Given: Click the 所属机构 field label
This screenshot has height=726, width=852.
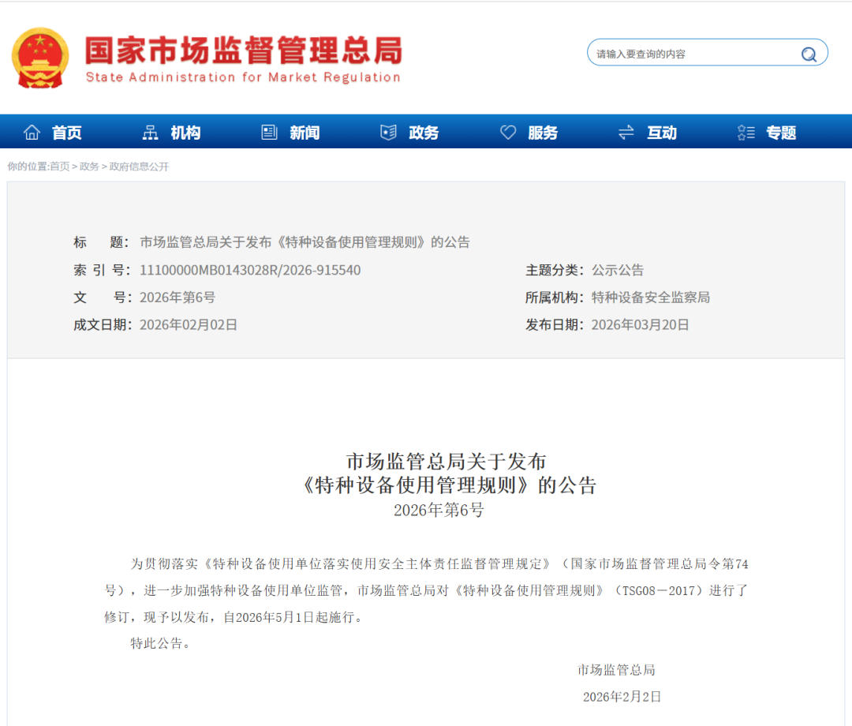Looking at the screenshot, I should (x=555, y=298).
